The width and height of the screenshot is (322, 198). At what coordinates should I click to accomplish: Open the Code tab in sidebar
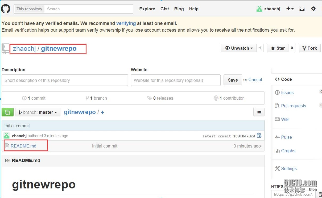pyautogui.click(x=284, y=79)
